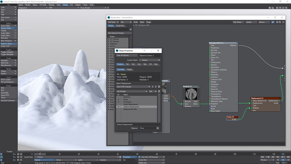Image resolution: width=291 pixels, height=164 pixels.
Task: Toggle the Subdivision modifier checkbox
Action: pyautogui.click(x=118, y=102)
